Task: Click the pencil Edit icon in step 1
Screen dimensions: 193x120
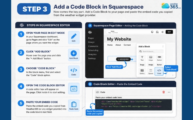Action: click(x=74, y=37)
